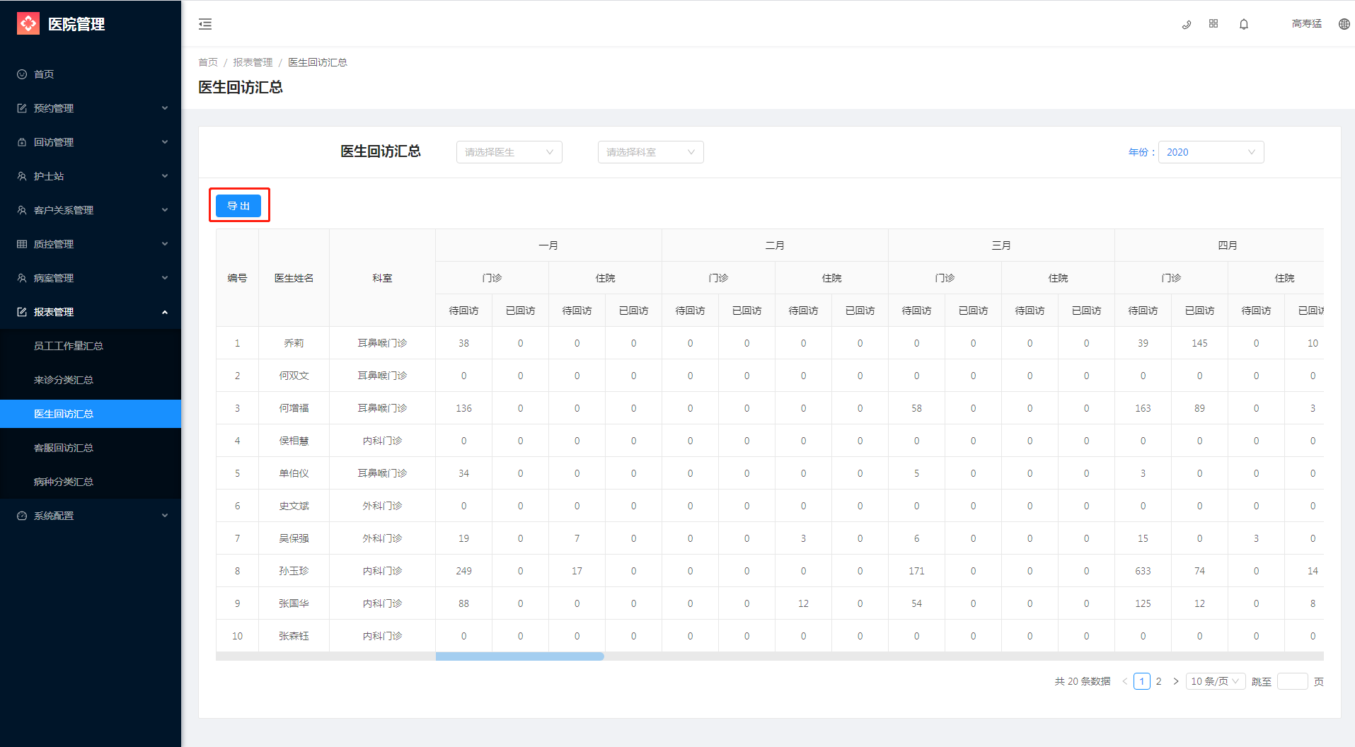Click 医生姓名 column header
The height and width of the screenshot is (747, 1355).
tap(294, 278)
